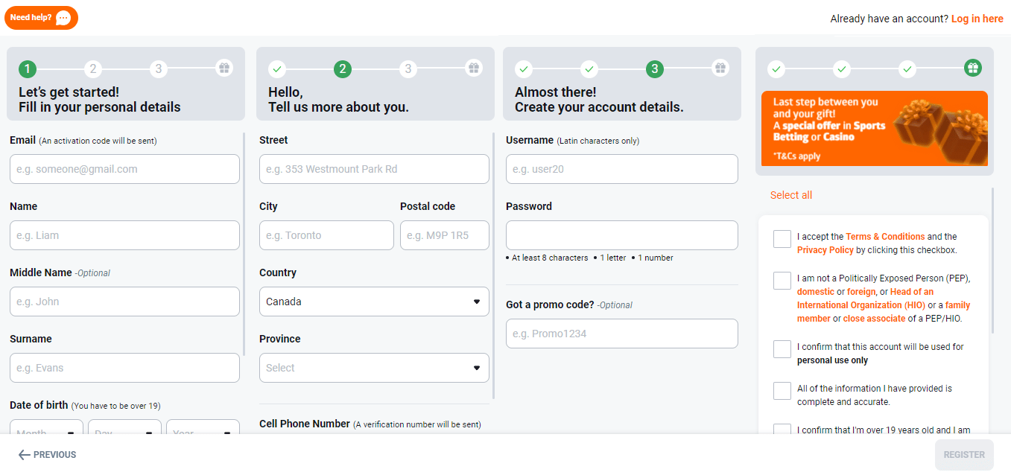The height and width of the screenshot is (475, 1011).
Task: Tick the personal use only checkbox
Action: click(x=782, y=349)
